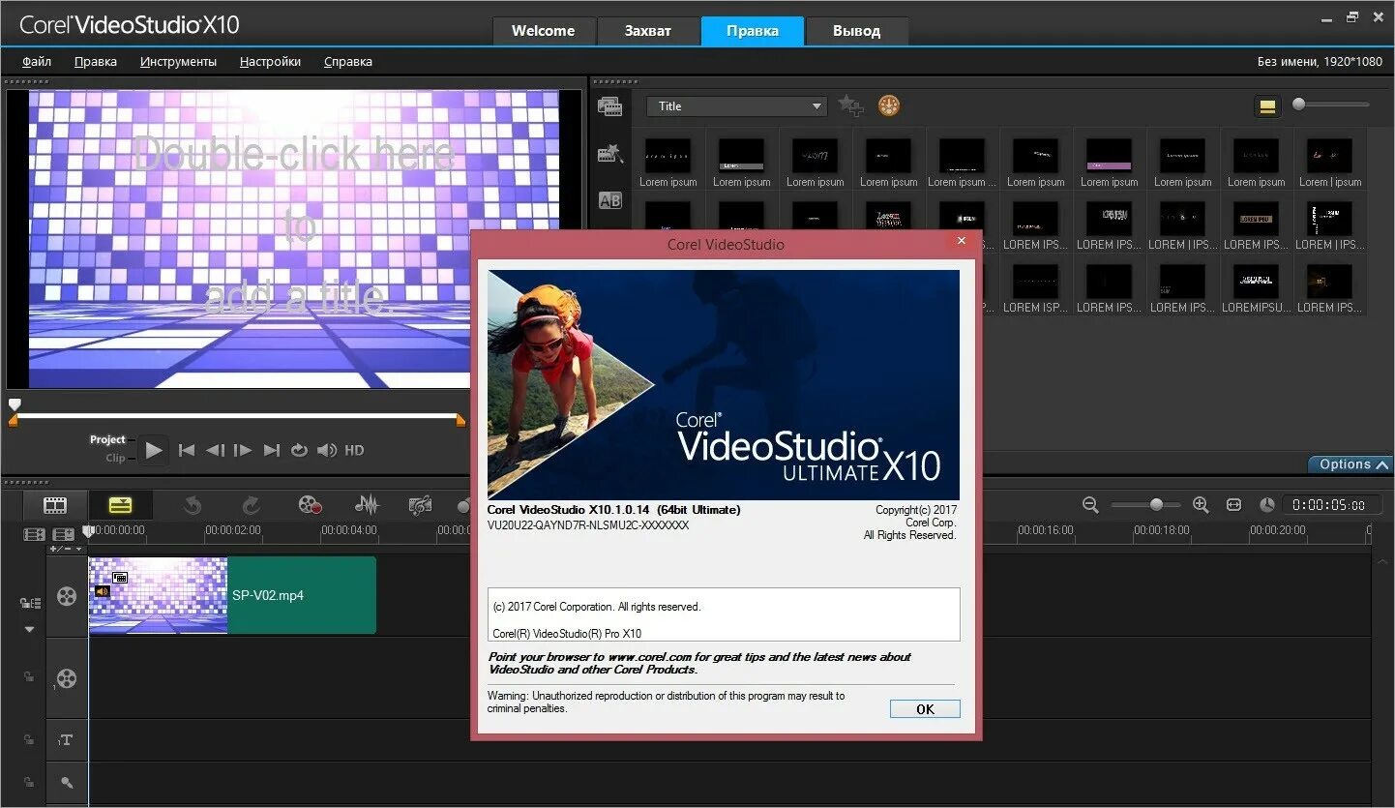This screenshot has height=808, width=1395.
Task: Click the orange mark-out trim handle
Action: pyautogui.click(x=460, y=420)
